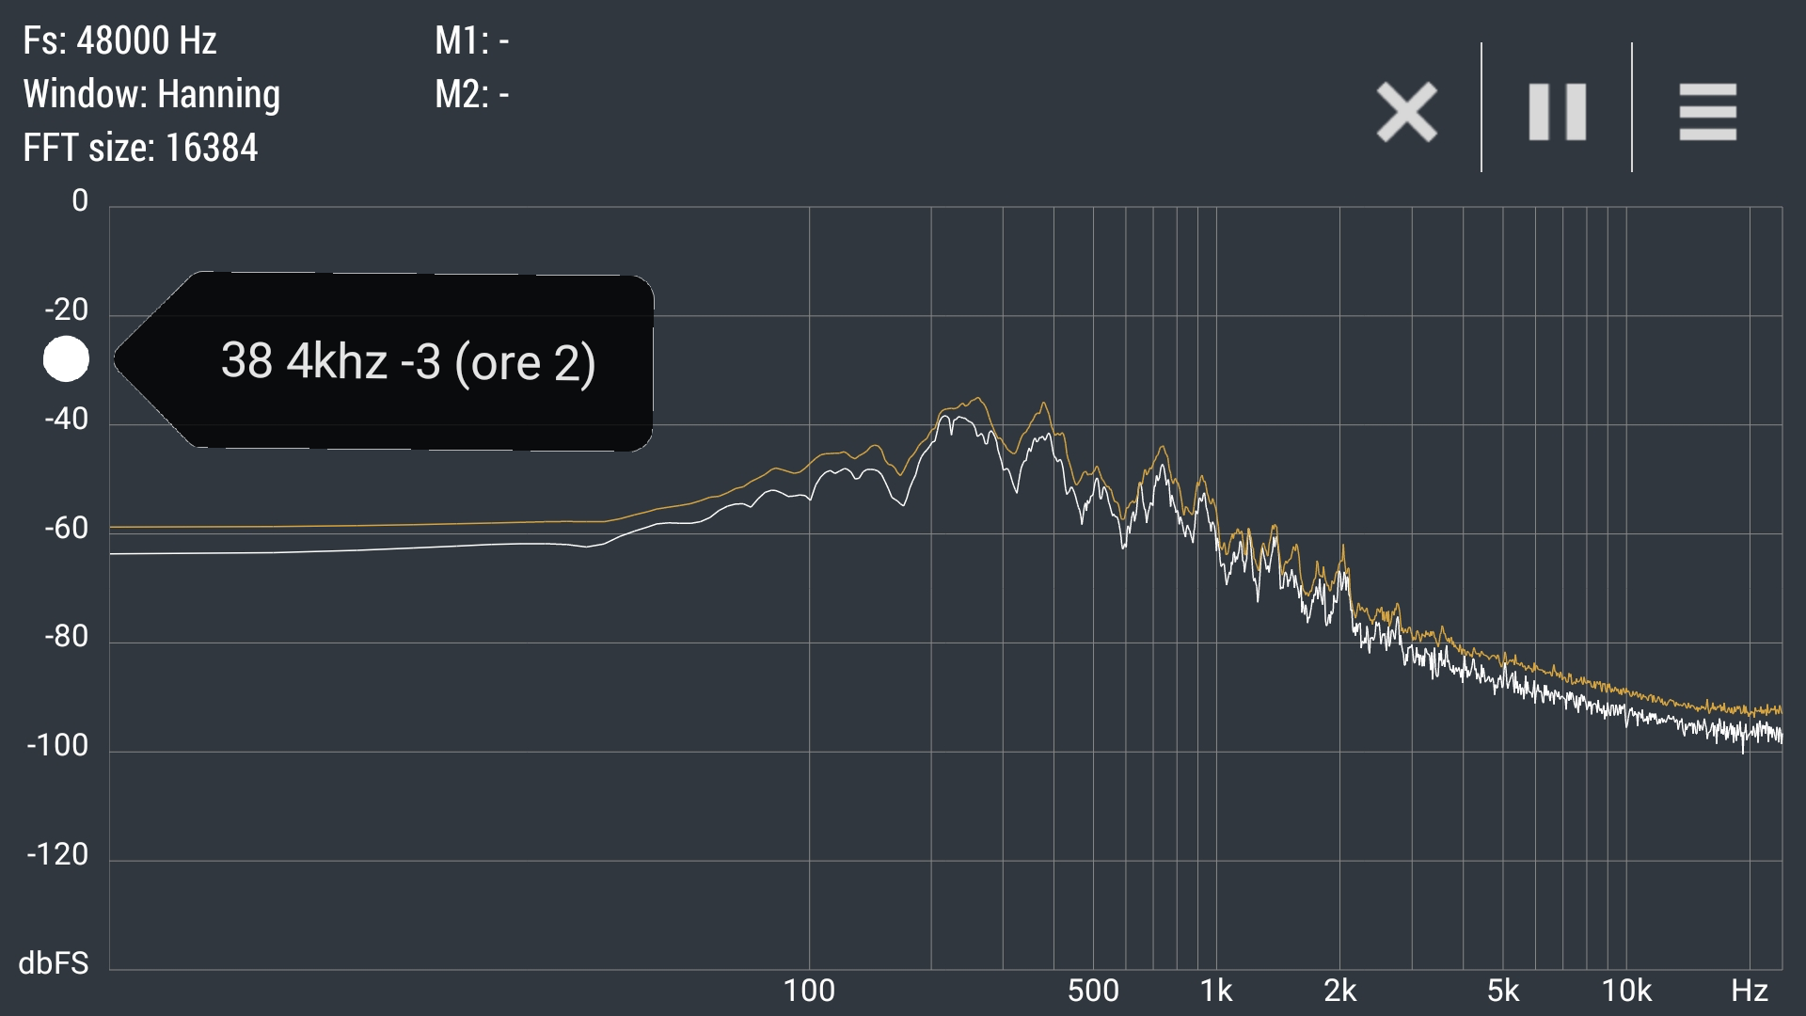This screenshot has width=1806, height=1016.
Task: Click the Hz unit label
Action: pos(1750,991)
